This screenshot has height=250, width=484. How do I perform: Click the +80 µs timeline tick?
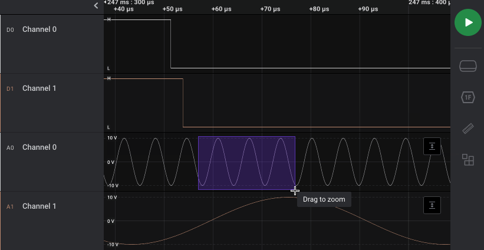[318, 9]
